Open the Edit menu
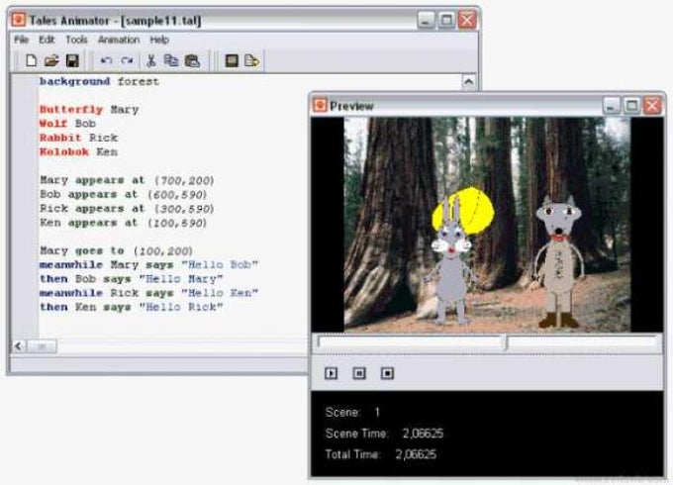This screenshot has height=485, width=673. click(47, 40)
